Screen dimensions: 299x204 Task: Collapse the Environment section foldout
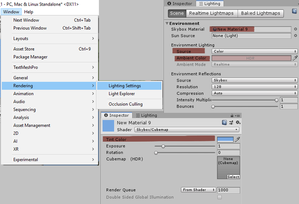tap(167, 23)
